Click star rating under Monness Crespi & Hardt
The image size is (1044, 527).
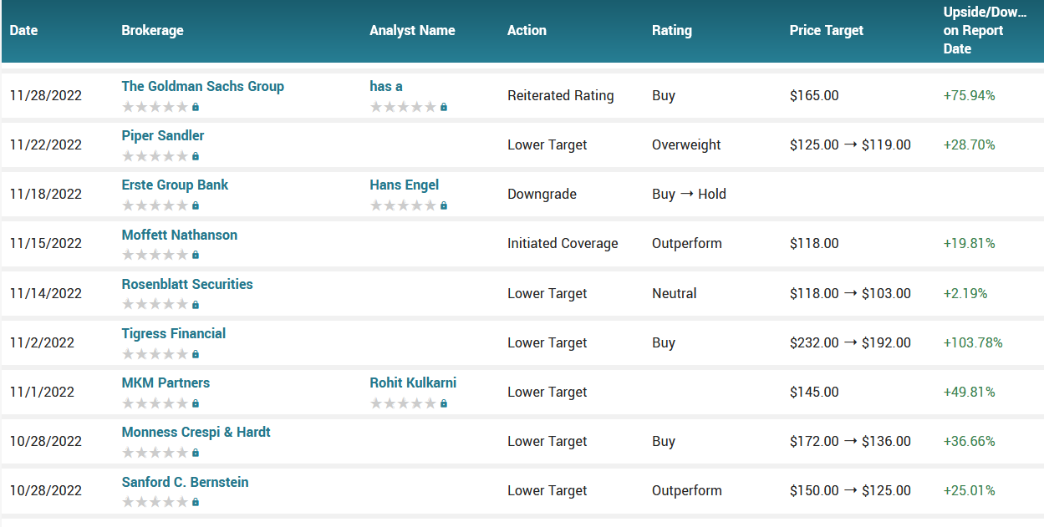(x=155, y=453)
